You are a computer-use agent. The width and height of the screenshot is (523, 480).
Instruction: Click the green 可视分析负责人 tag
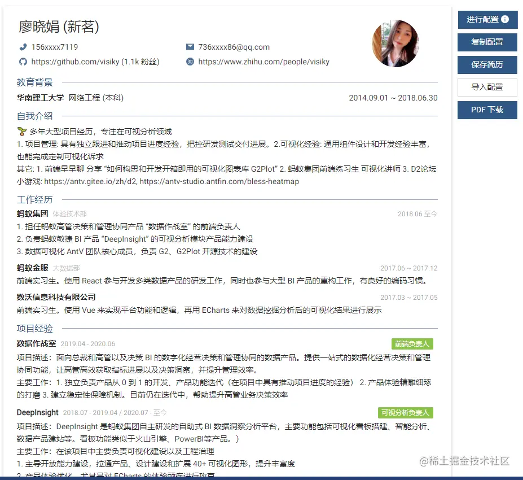[406, 413]
